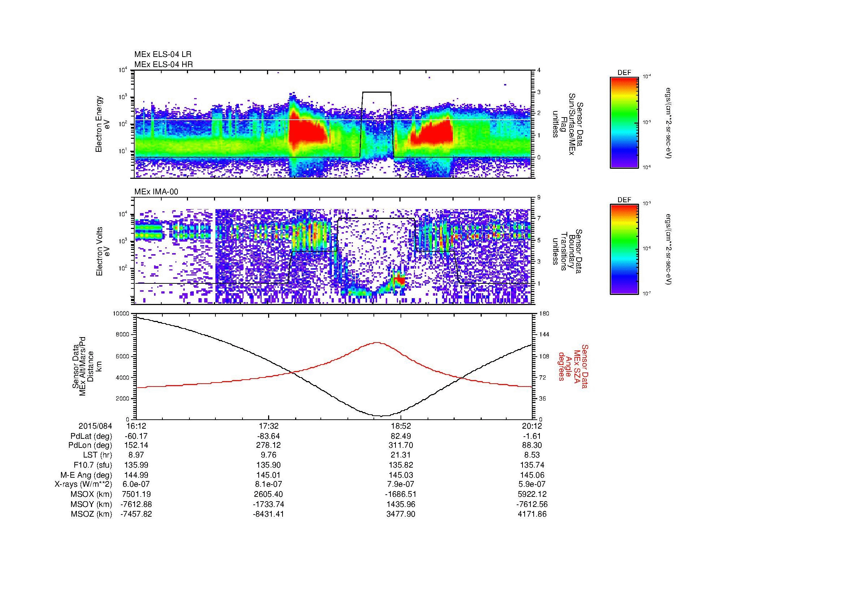Click altitude axis tick '10000'
This screenshot has height=596, width=844.
[x=121, y=314]
